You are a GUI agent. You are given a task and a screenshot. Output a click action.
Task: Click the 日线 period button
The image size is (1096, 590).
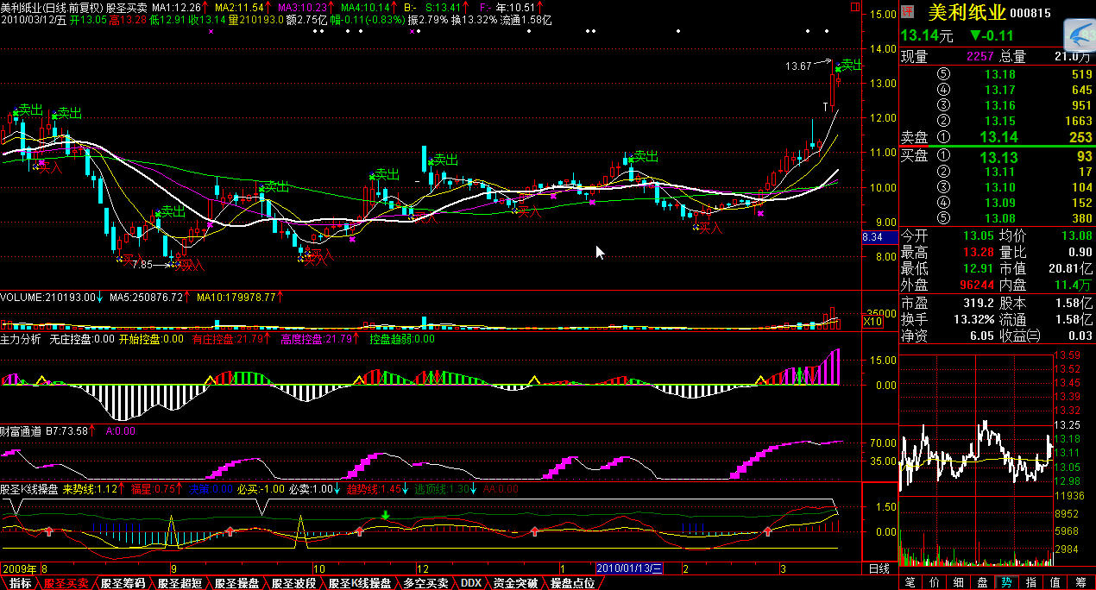tap(879, 569)
